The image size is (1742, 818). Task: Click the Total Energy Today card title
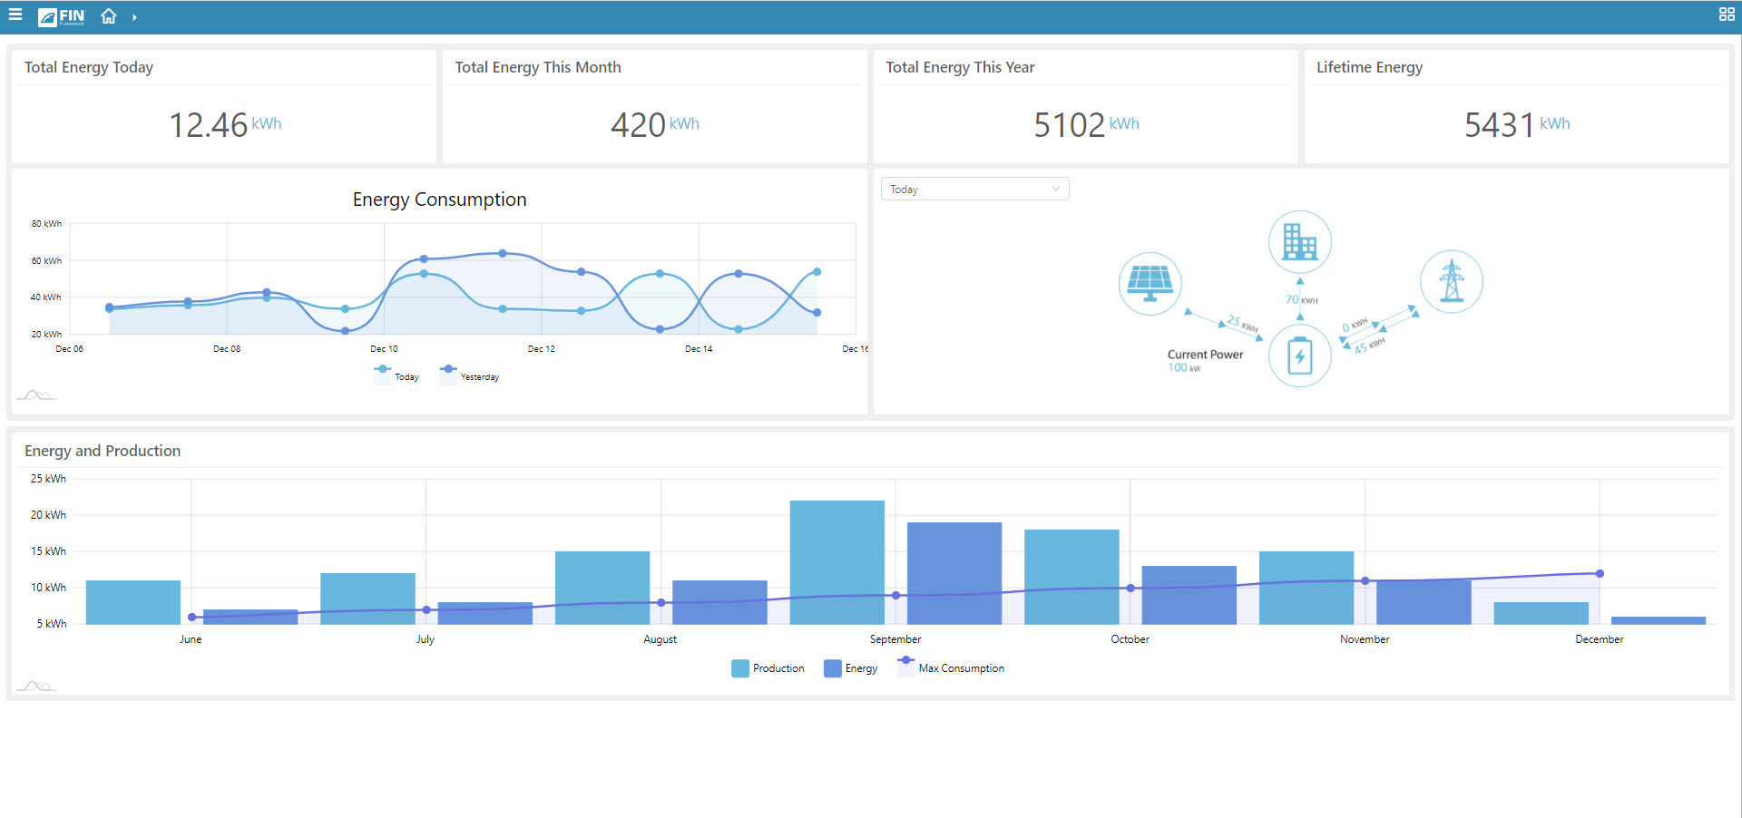[x=89, y=67]
